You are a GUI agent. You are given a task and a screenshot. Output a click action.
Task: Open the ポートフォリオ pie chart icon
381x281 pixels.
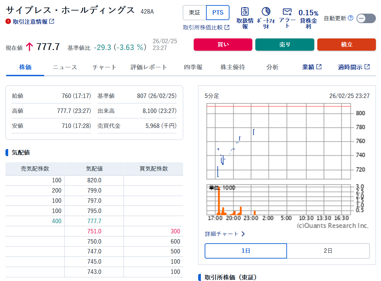tap(266, 11)
